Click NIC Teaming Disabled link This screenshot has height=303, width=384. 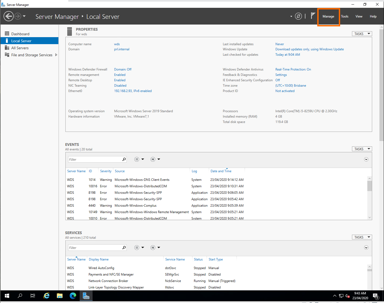tap(120, 86)
